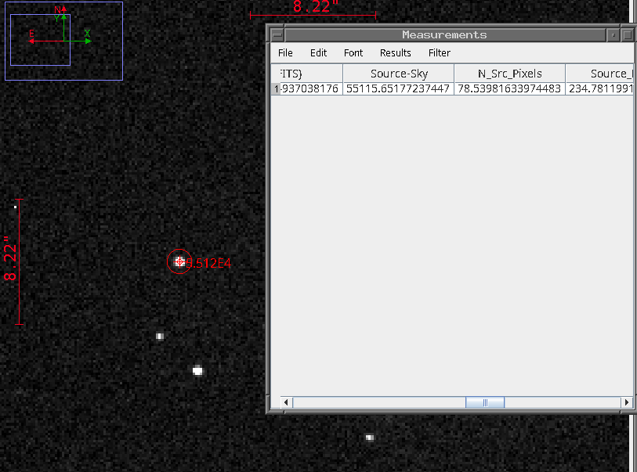The width and height of the screenshot is (637, 472).
Task: Open the Filter menu
Action: (x=440, y=53)
